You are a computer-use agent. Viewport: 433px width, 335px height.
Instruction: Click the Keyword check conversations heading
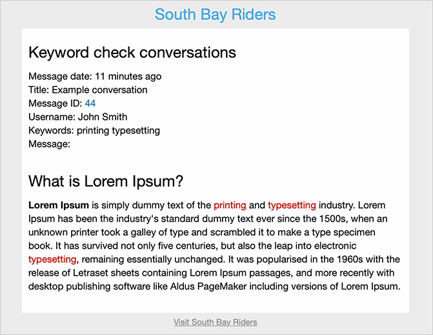pyautogui.click(x=132, y=52)
